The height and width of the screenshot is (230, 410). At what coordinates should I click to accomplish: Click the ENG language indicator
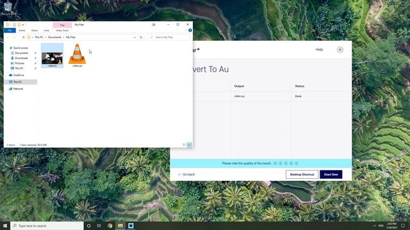(x=381, y=226)
